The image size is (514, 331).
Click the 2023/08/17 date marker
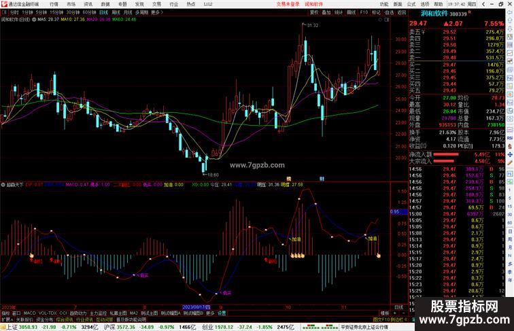pos(196,307)
